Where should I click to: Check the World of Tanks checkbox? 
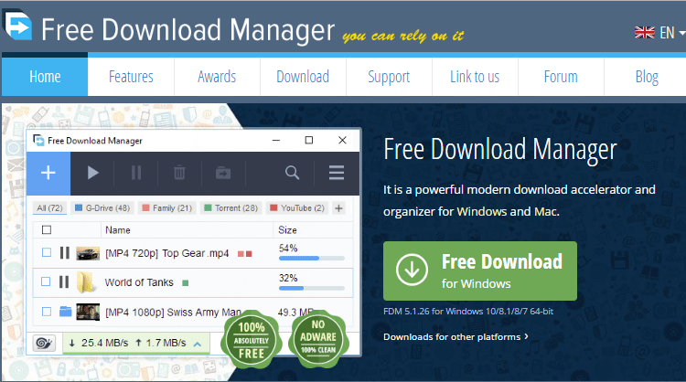(46, 281)
